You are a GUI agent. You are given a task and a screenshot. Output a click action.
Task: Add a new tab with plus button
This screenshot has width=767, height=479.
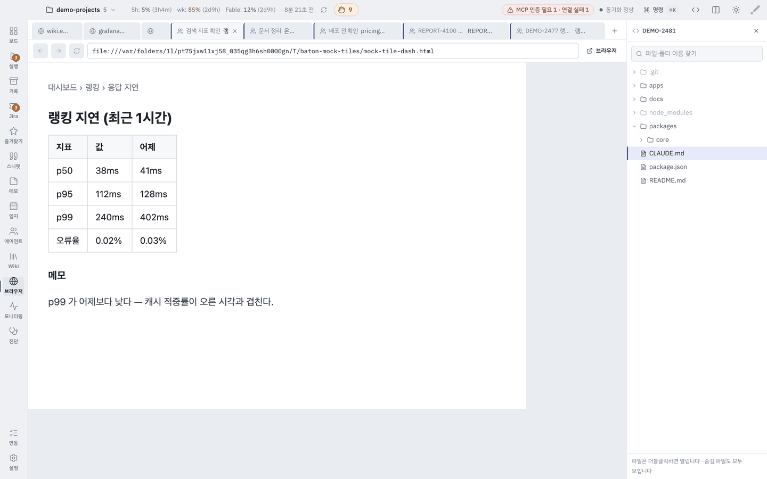click(615, 31)
